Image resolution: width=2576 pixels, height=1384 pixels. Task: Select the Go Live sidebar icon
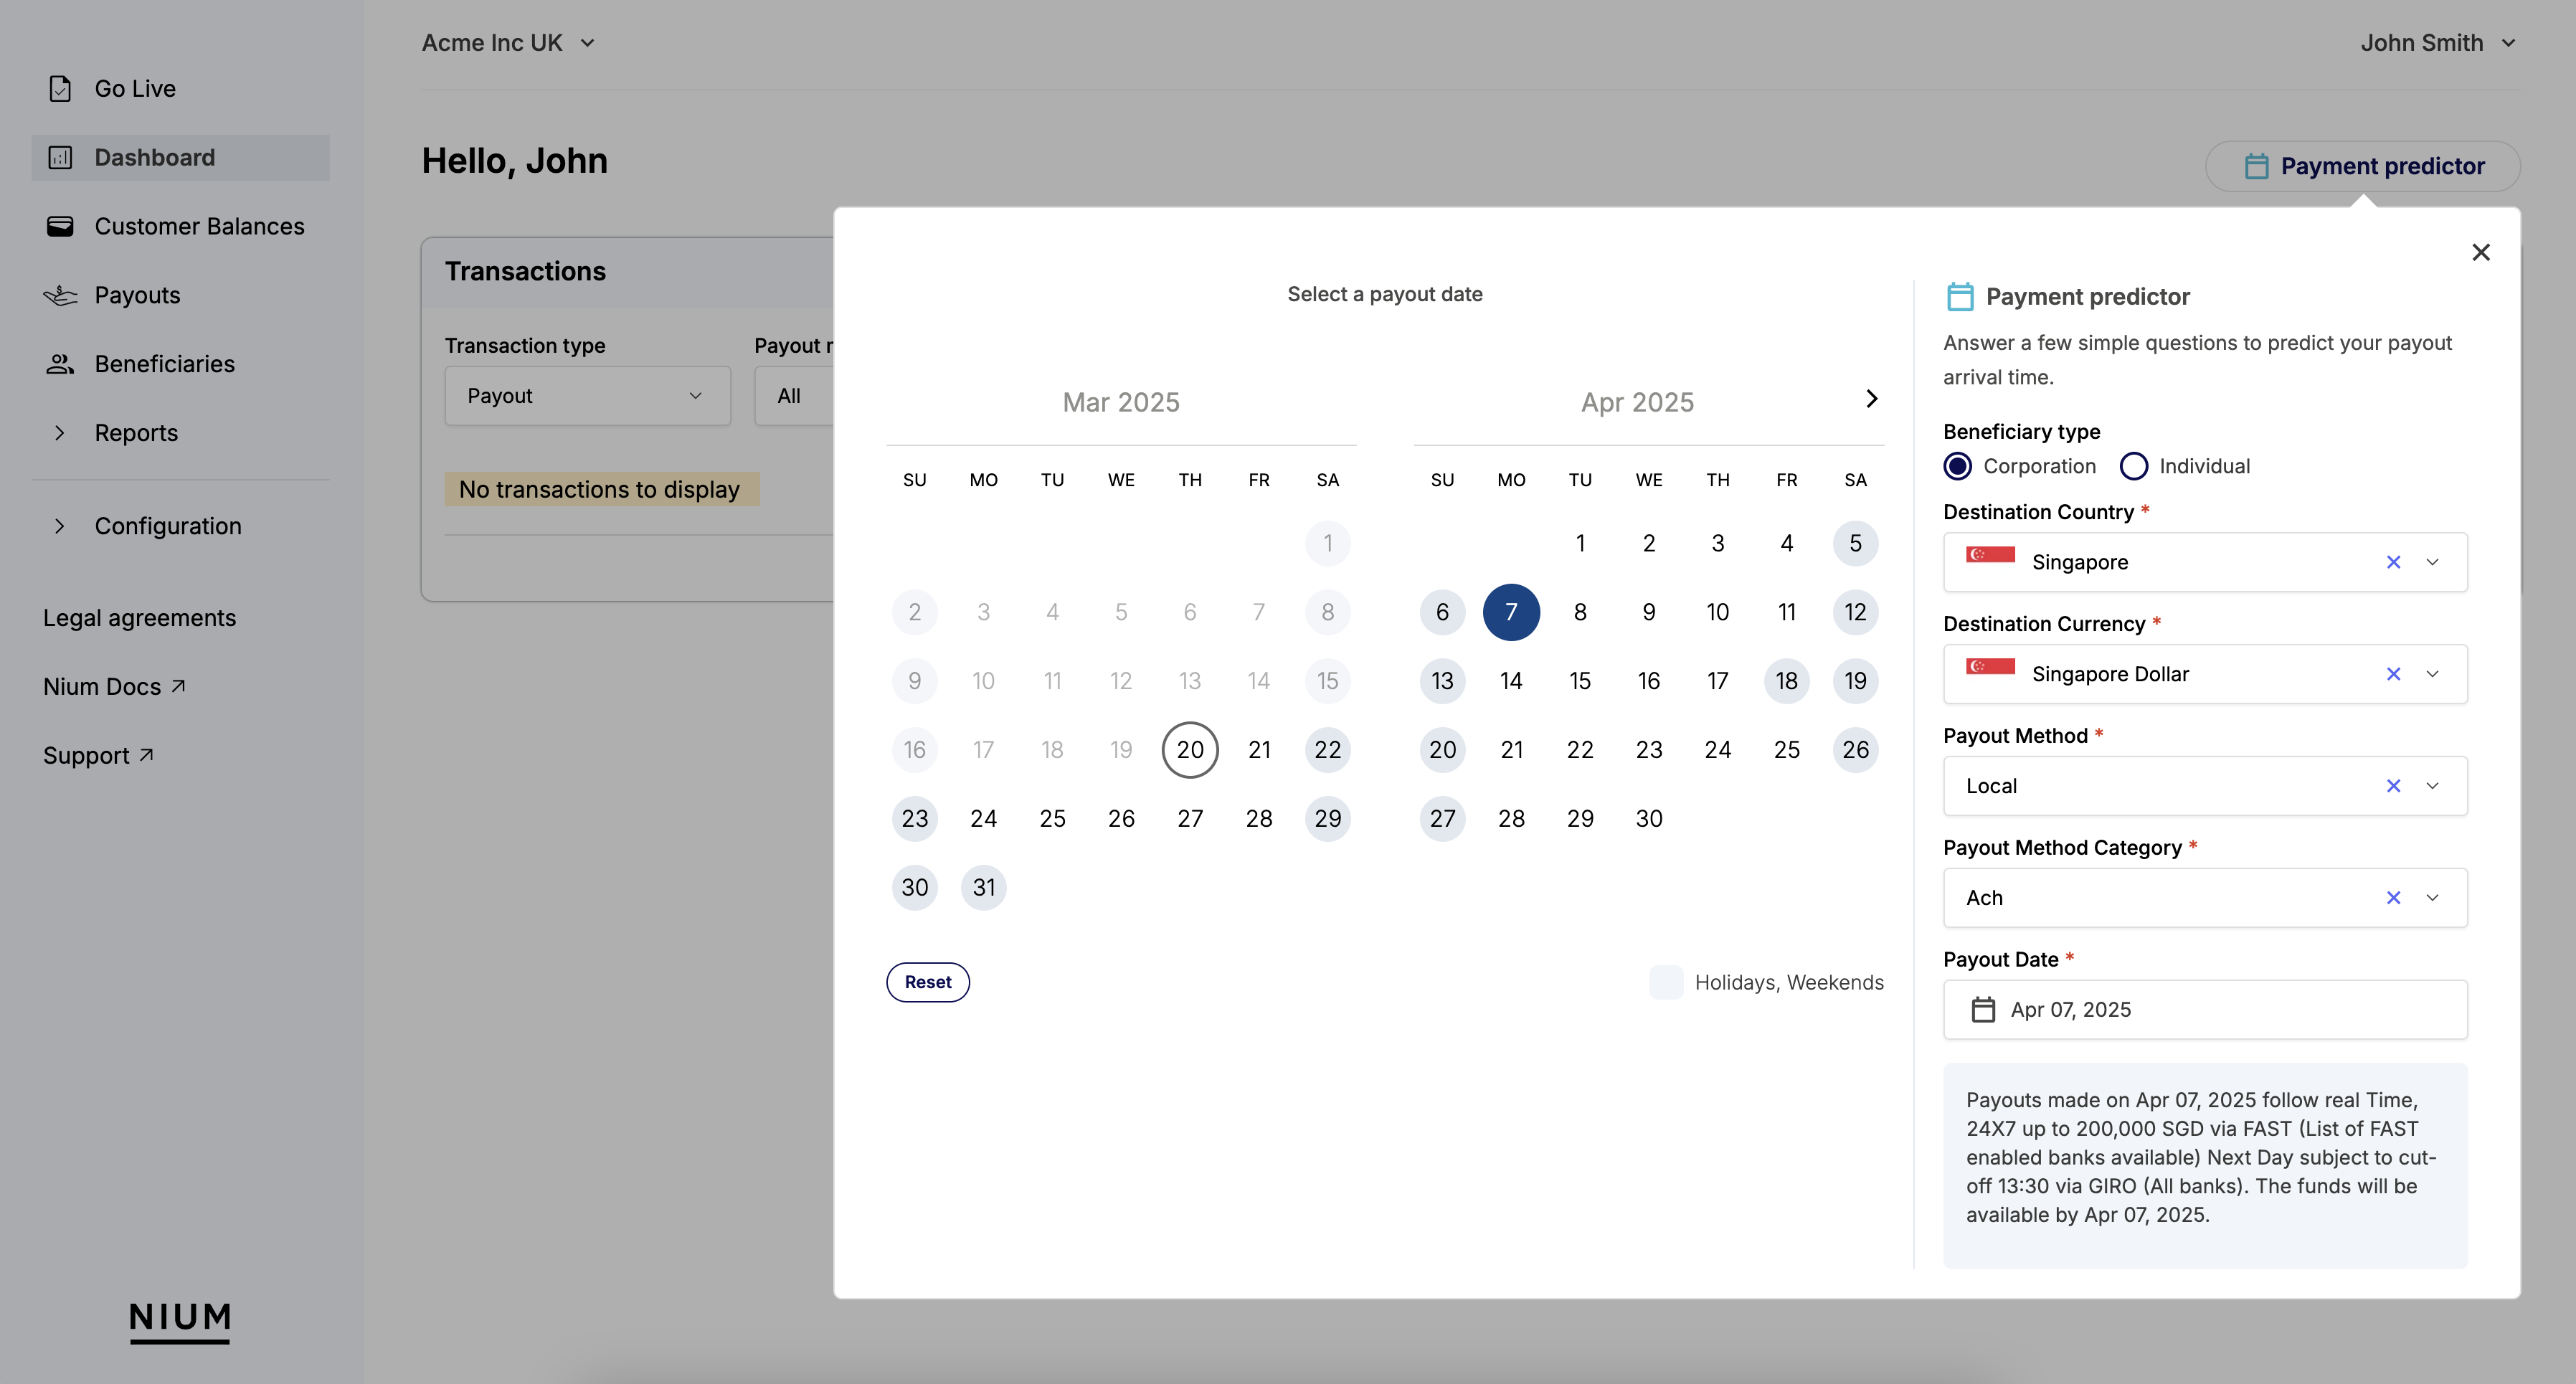point(60,88)
